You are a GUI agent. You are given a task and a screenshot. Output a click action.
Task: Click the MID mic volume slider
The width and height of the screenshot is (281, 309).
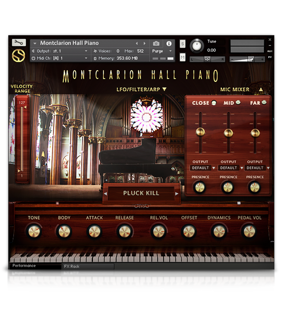(x=228, y=132)
